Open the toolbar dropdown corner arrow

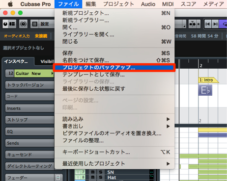(184, 26)
